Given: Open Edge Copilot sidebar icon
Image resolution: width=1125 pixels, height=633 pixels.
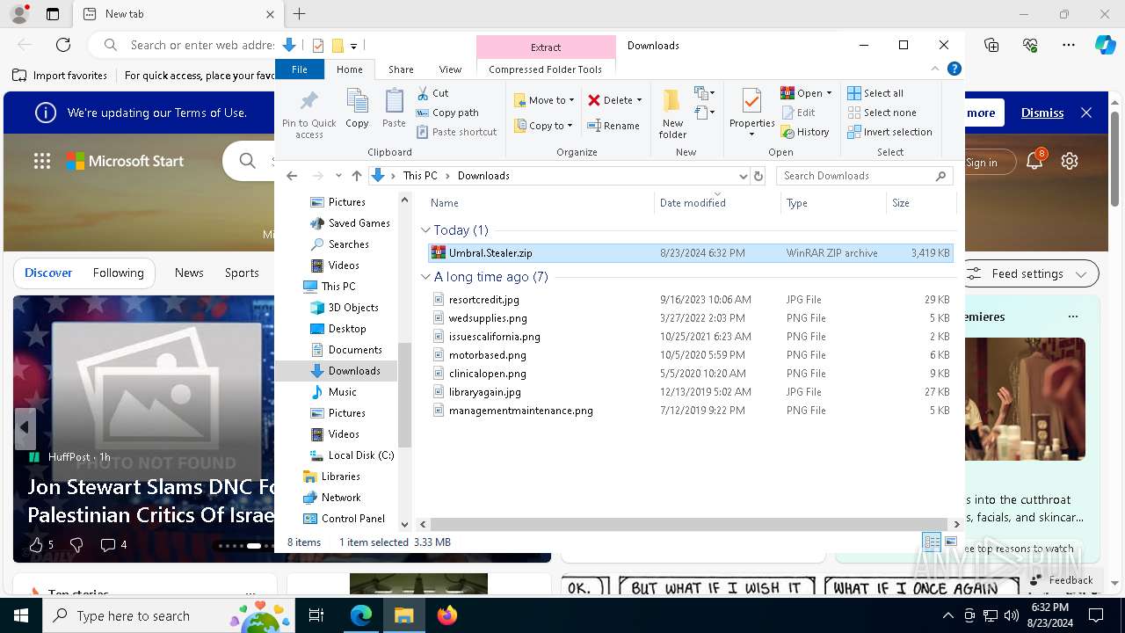Looking at the screenshot, I should (1105, 45).
